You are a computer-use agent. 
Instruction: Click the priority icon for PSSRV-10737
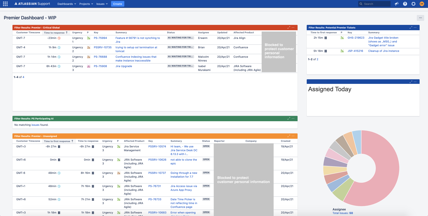click(119, 173)
